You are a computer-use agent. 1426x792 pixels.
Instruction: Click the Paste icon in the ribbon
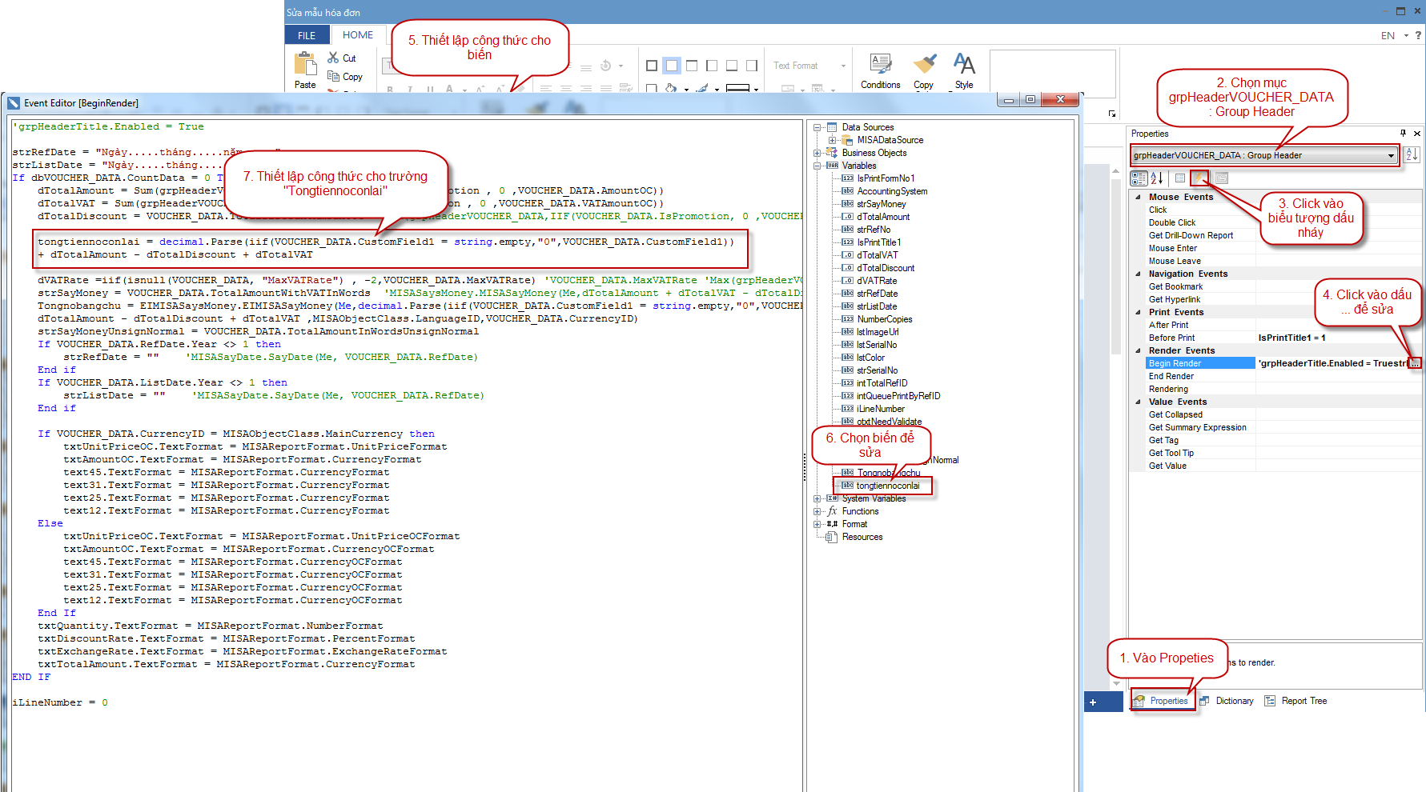[305, 64]
